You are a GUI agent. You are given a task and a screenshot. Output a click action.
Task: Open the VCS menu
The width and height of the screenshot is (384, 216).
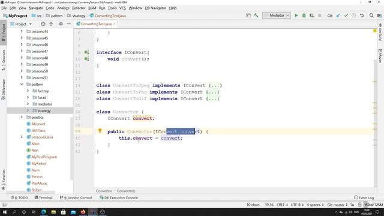pos(122,8)
